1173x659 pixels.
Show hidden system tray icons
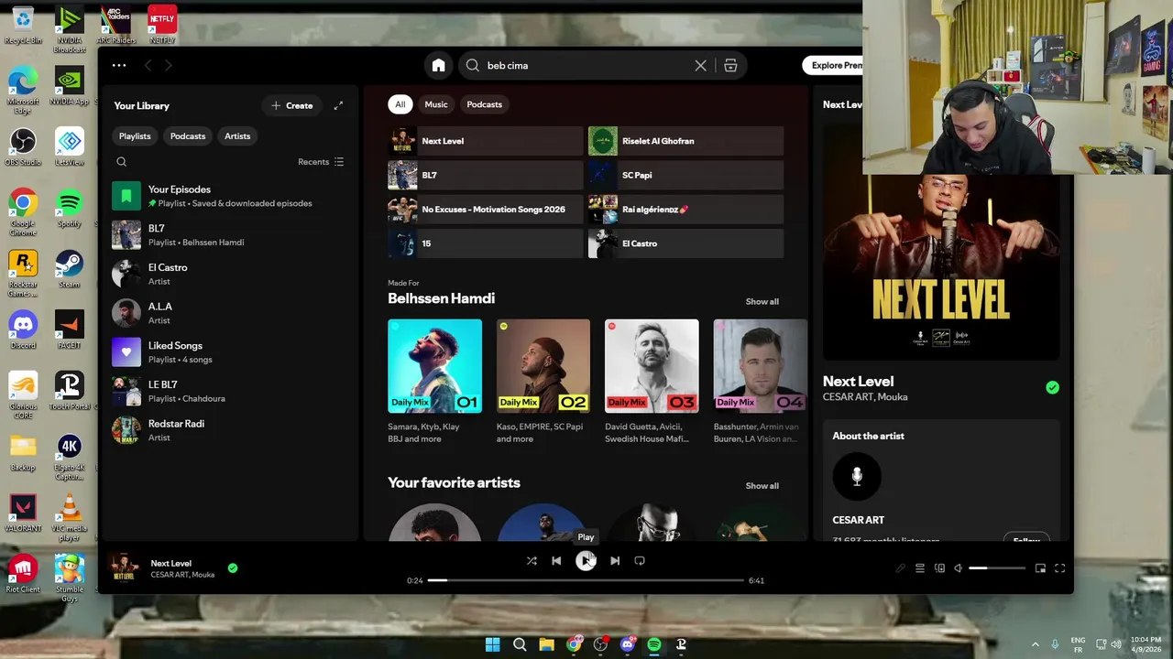1036,644
